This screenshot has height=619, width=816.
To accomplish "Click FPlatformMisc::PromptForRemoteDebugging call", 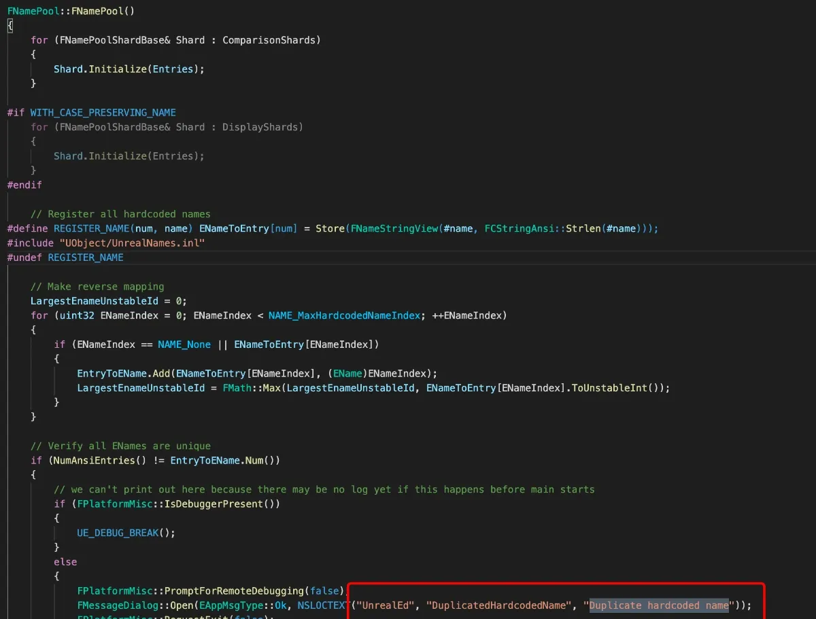I will coord(190,590).
